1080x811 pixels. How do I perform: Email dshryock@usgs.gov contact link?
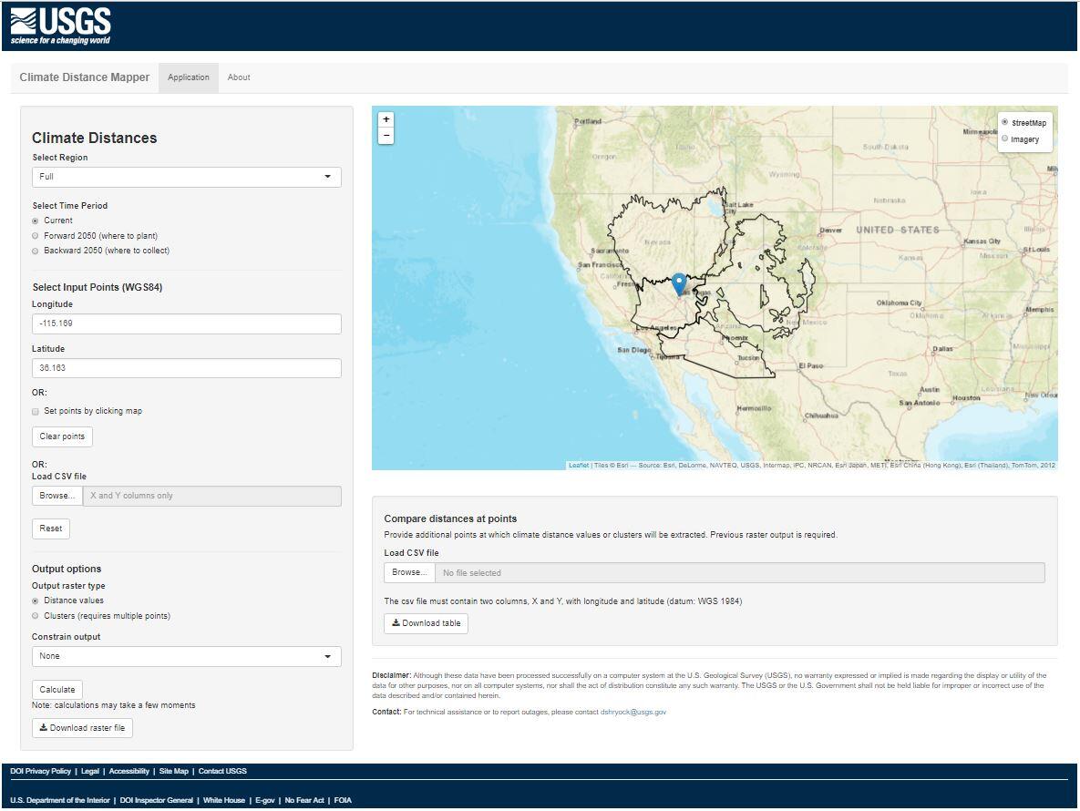tap(633, 712)
